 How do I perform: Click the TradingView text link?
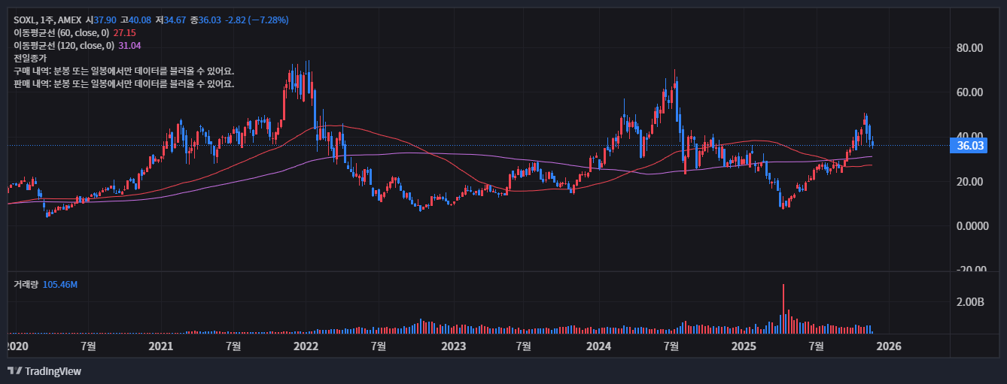[x=53, y=371]
